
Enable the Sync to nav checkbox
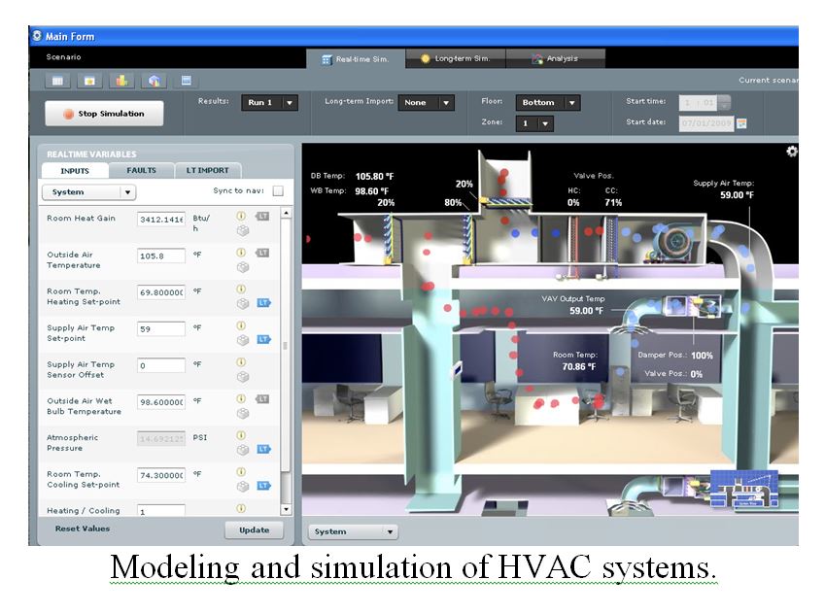tap(278, 191)
